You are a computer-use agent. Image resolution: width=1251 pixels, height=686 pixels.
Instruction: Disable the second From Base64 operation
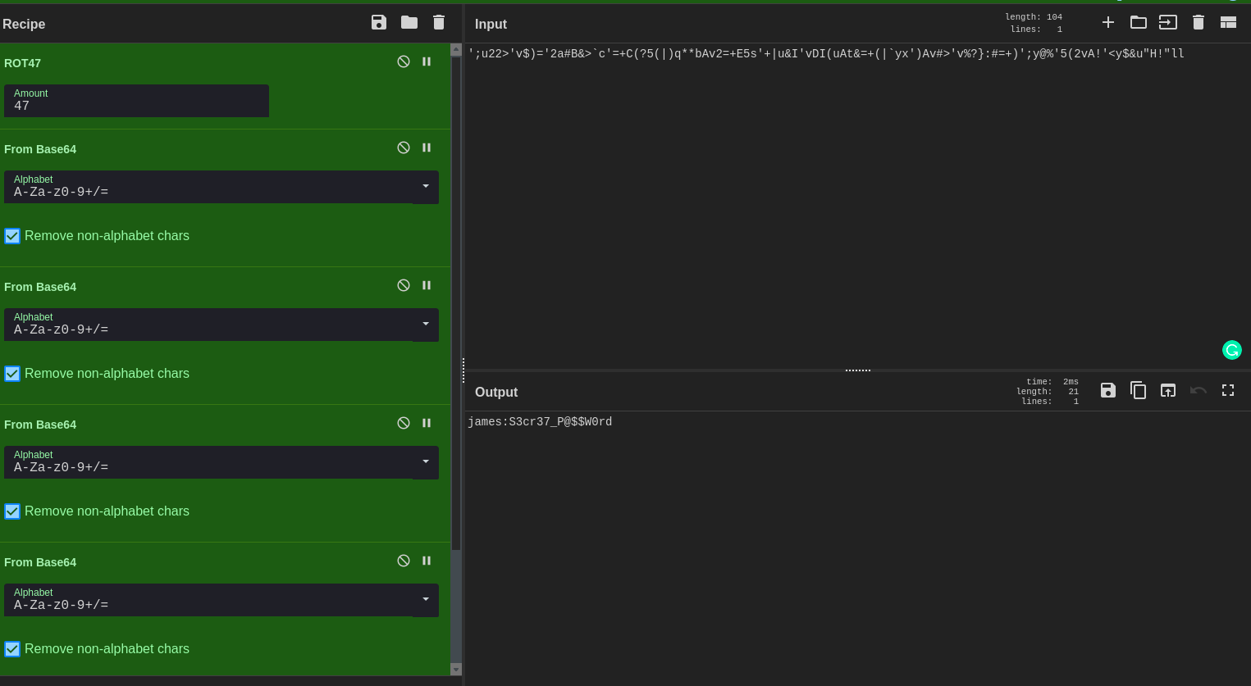point(404,285)
